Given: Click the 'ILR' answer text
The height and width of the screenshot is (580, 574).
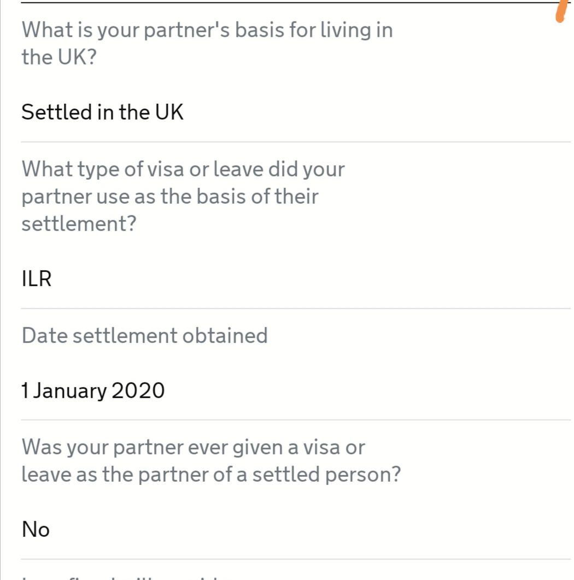Looking at the screenshot, I should click(x=36, y=279).
